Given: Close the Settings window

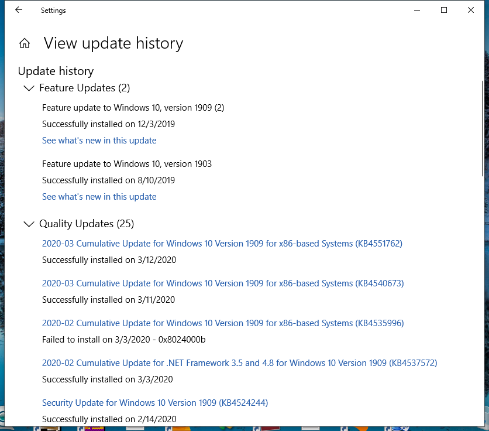Looking at the screenshot, I should point(471,11).
